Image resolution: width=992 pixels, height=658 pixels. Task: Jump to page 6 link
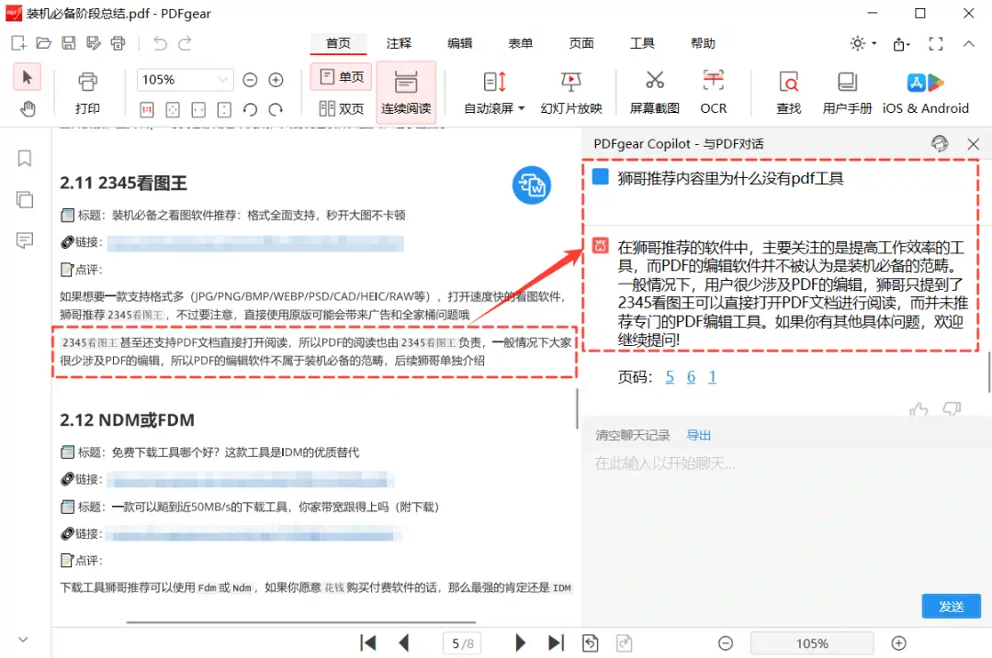point(691,377)
